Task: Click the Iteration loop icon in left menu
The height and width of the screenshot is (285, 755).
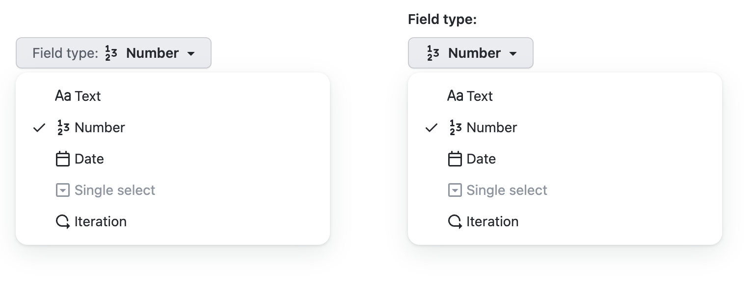Action: tap(63, 222)
